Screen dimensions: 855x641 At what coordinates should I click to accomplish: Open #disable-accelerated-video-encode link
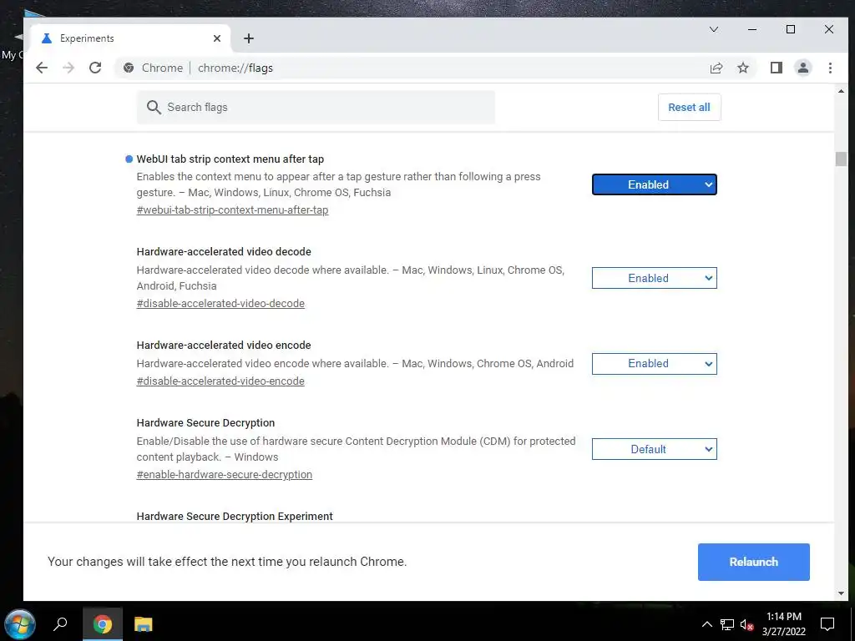220,381
